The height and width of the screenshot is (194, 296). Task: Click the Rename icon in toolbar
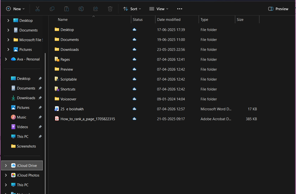coord(81,9)
